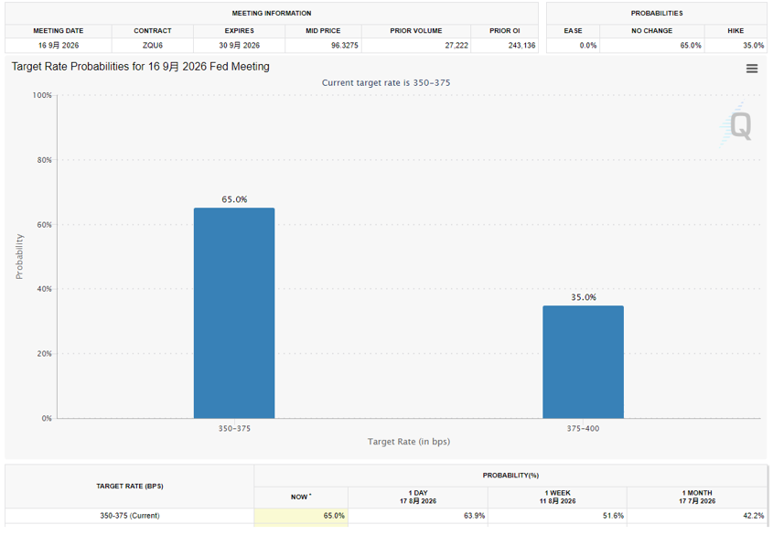Select no change value 65.0% in top table
773x535 pixels.
click(691, 46)
